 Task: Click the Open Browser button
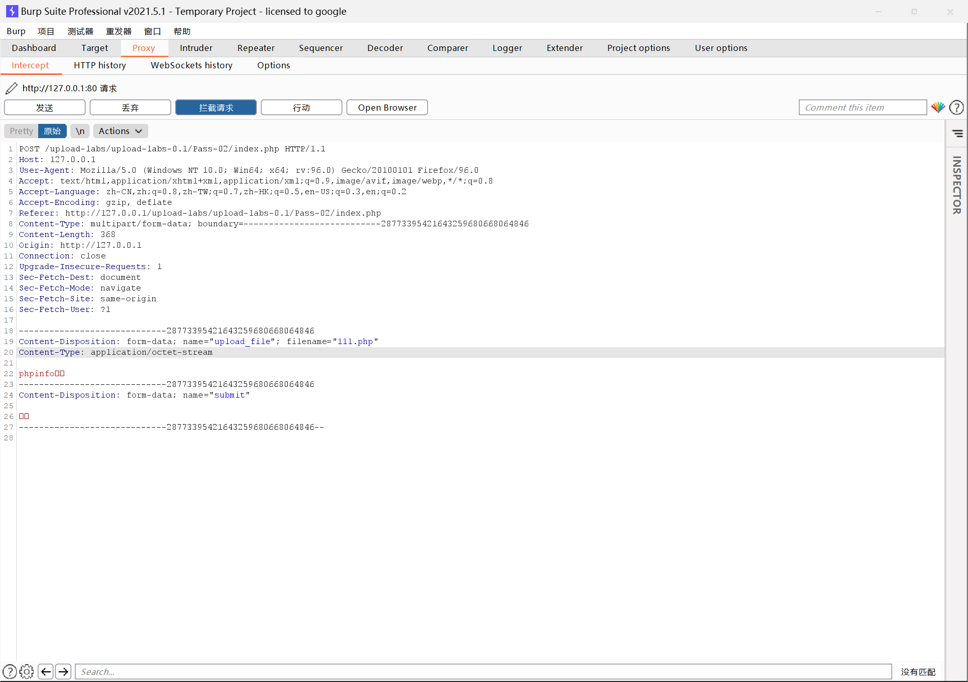click(x=387, y=108)
